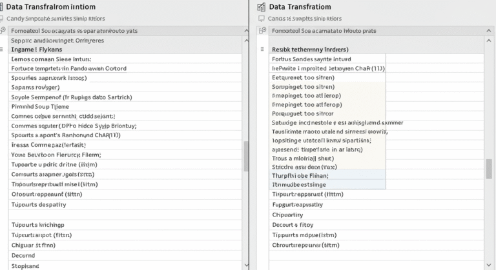The image size is (496, 270).
Task: Click the icon left of 'Fomoateol Sou ocagyats' header
Action: (x=3, y=30)
